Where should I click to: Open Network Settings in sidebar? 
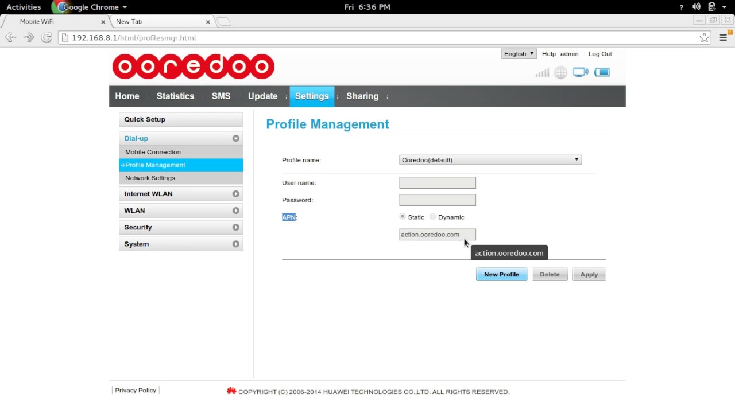(x=181, y=178)
